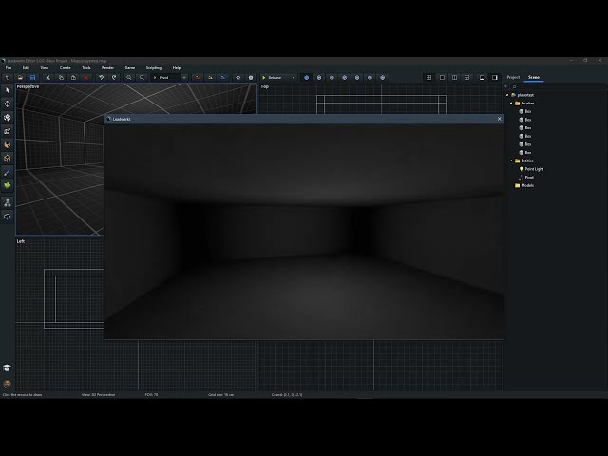Viewport: 608px width, 456px height.
Task: Click the hierarchy tree tool in the sidebar
Action: pos(8,202)
